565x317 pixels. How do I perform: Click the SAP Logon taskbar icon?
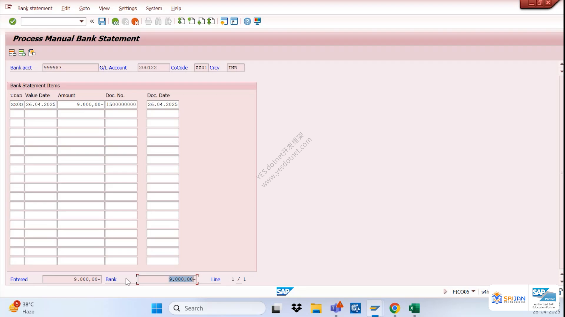pos(375,308)
